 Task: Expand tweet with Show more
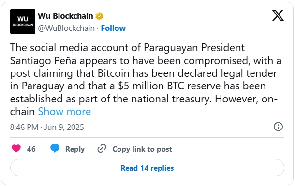(x=64, y=112)
